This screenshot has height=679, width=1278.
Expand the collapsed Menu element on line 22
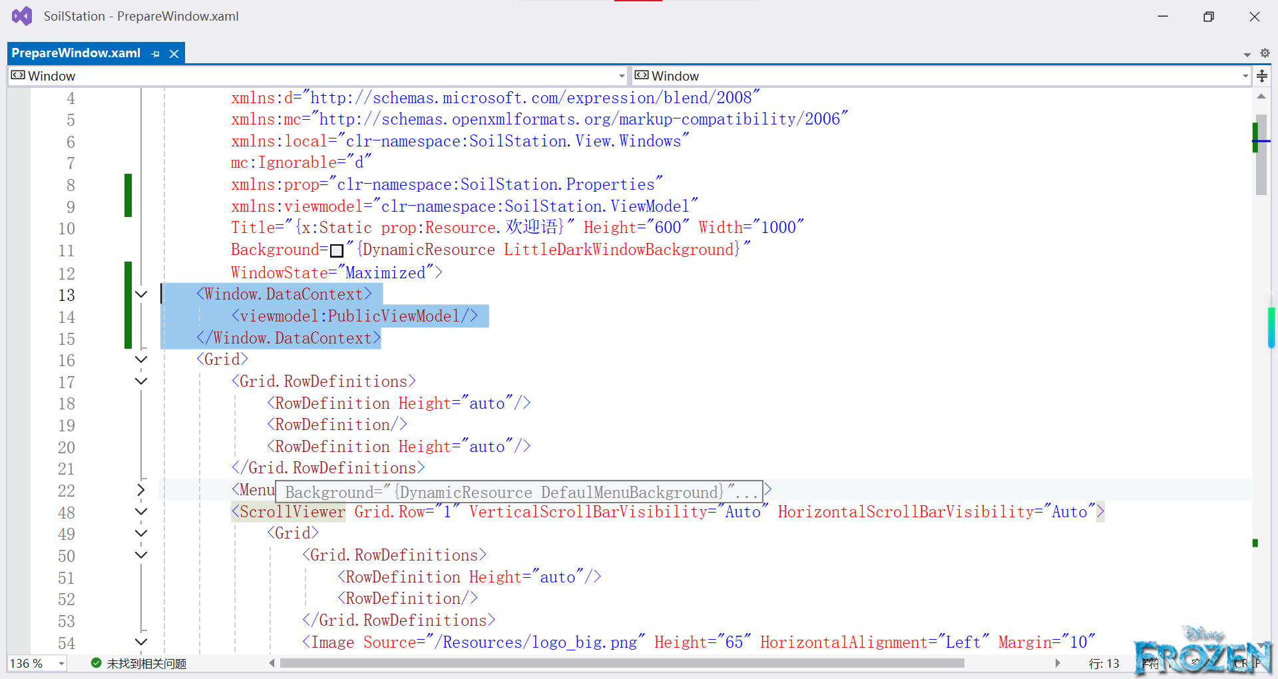click(140, 490)
